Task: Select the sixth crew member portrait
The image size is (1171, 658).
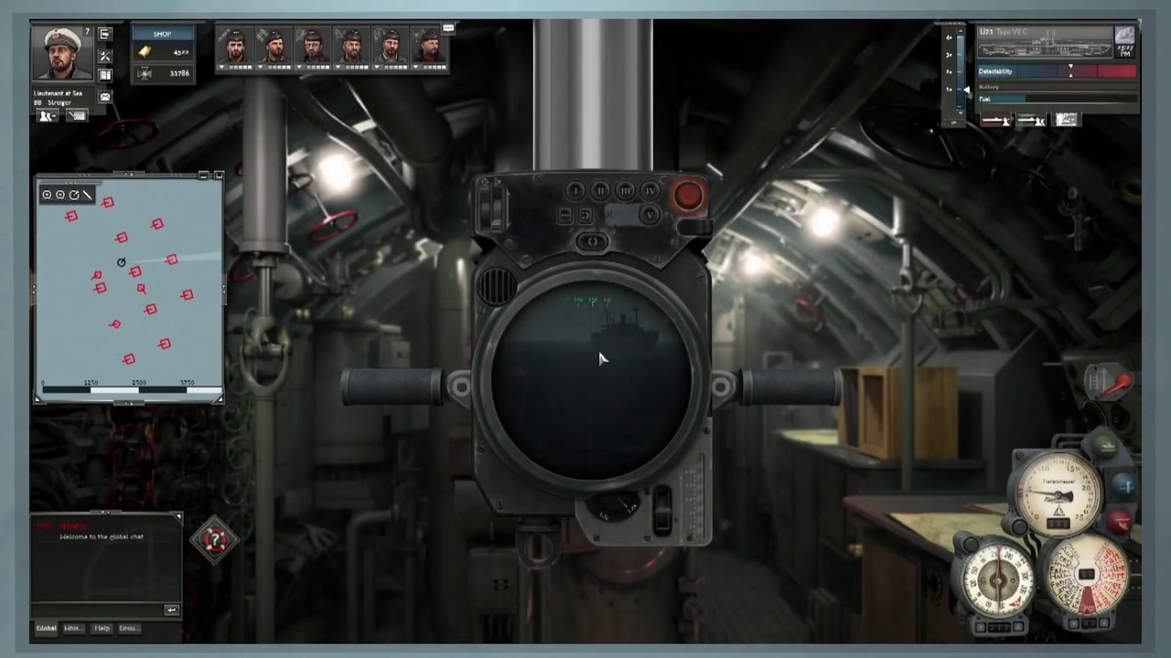Action: click(429, 46)
